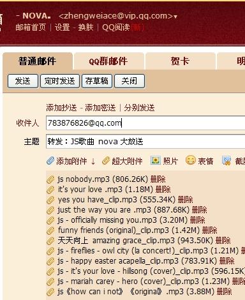245x300 pixels.
Task: Open the 设置 settings link
Action: pyautogui.click(x=63, y=27)
